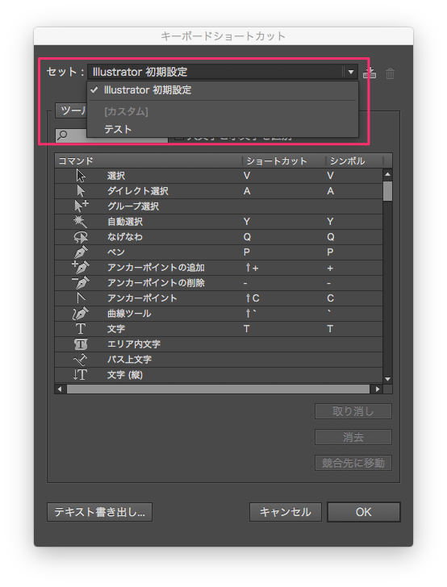Choose テスト from the set list
Screen dimensions: 447x587
point(118,129)
